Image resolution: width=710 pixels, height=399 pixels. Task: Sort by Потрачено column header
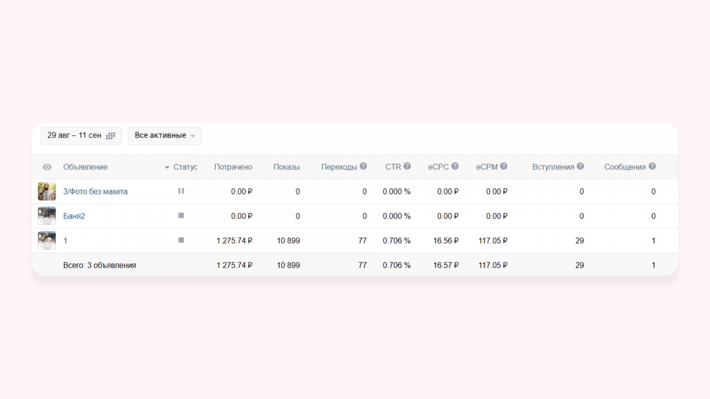233,167
